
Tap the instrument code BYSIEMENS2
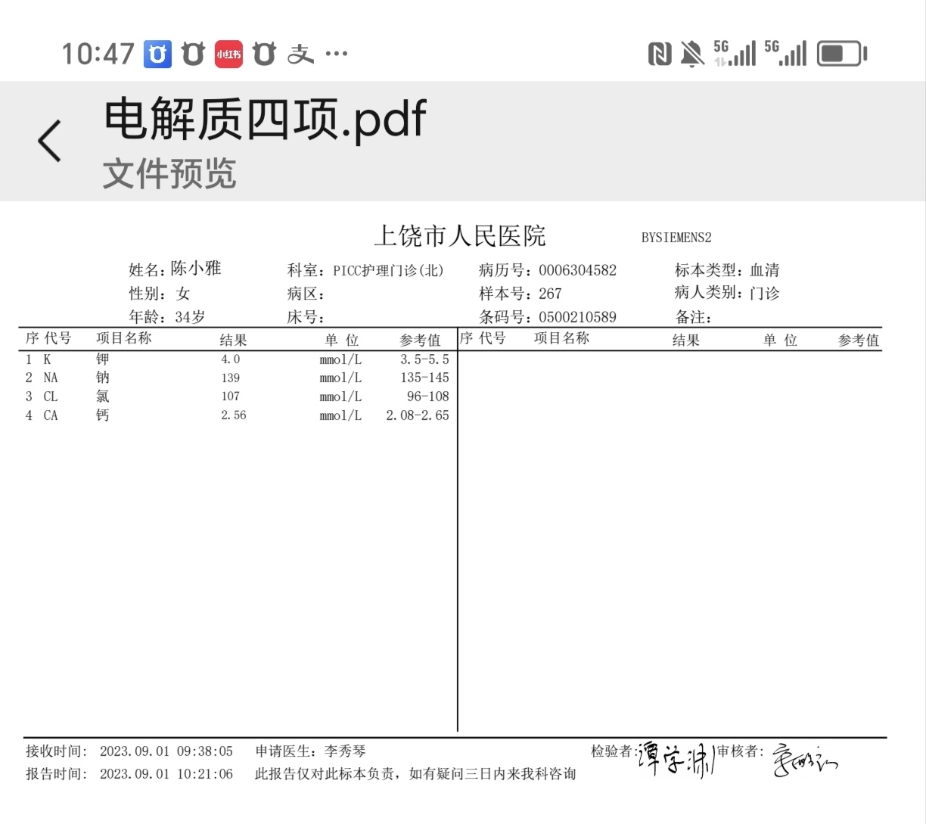(x=676, y=238)
